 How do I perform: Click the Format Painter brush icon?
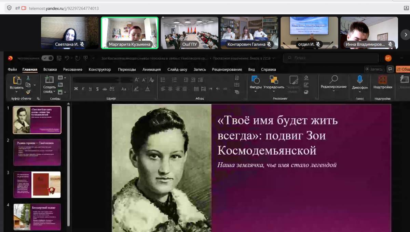coord(28,92)
